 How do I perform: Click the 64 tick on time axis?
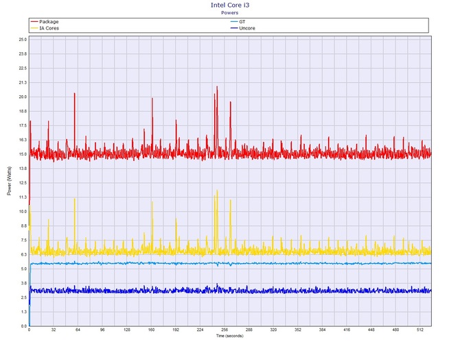point(78,330)
